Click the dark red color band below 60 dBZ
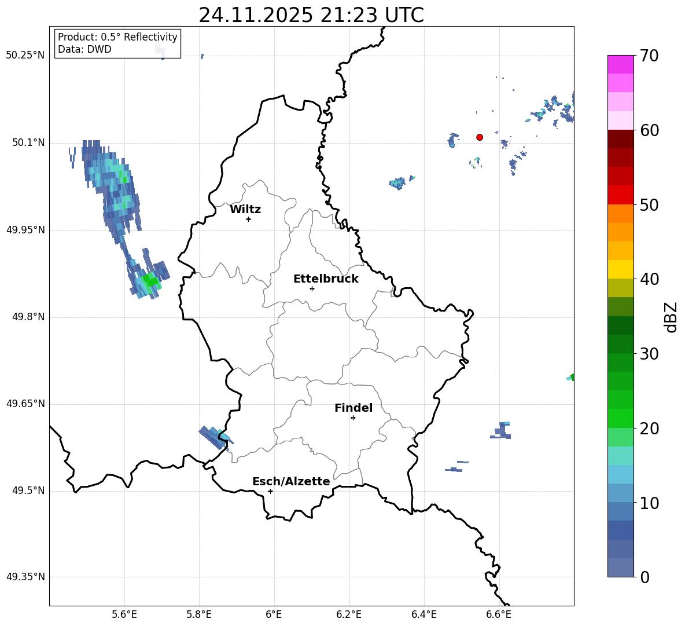 pos(620,139)
